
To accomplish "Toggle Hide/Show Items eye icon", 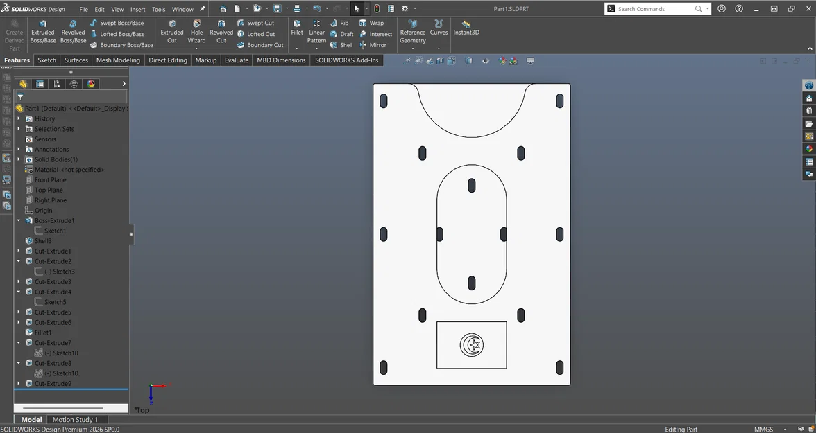I will click(x=485, y=61).
